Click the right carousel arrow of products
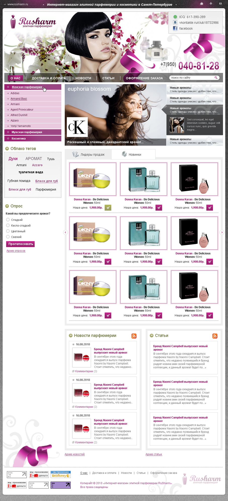 222,232
